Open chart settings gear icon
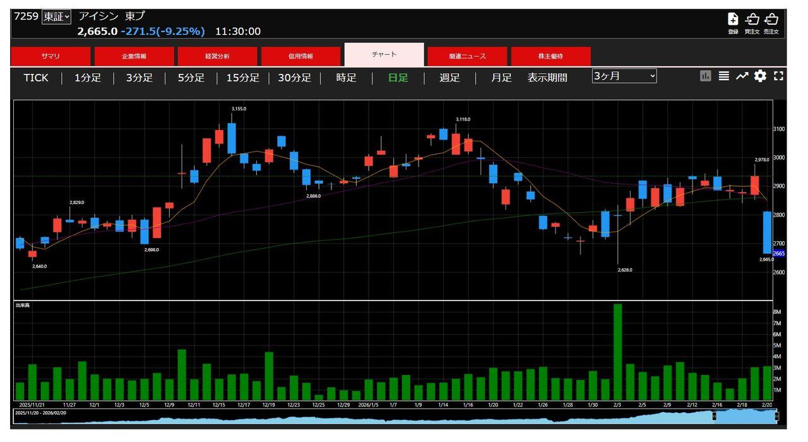The width and height of the screenshot is (808, 442). coord(760,76)
